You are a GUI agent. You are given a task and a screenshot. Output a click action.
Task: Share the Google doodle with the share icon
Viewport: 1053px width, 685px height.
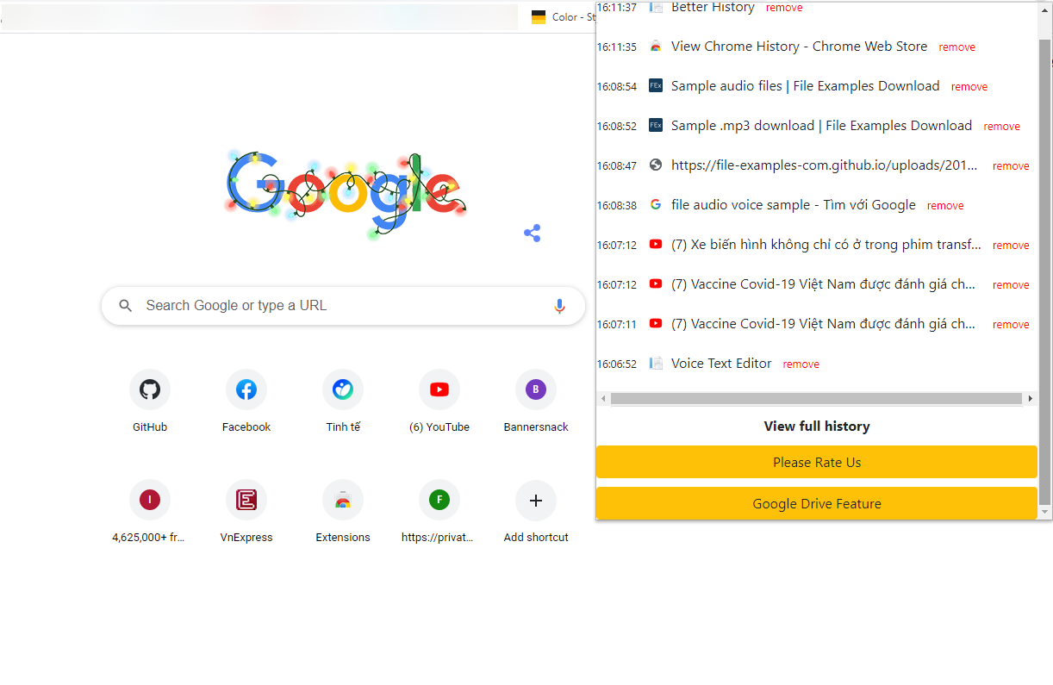[533, 233]
